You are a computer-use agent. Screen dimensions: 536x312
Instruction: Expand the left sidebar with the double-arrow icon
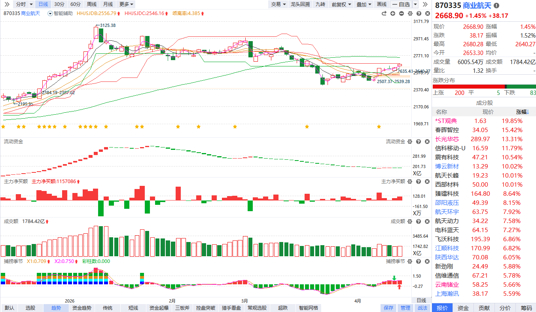(6, 4)
